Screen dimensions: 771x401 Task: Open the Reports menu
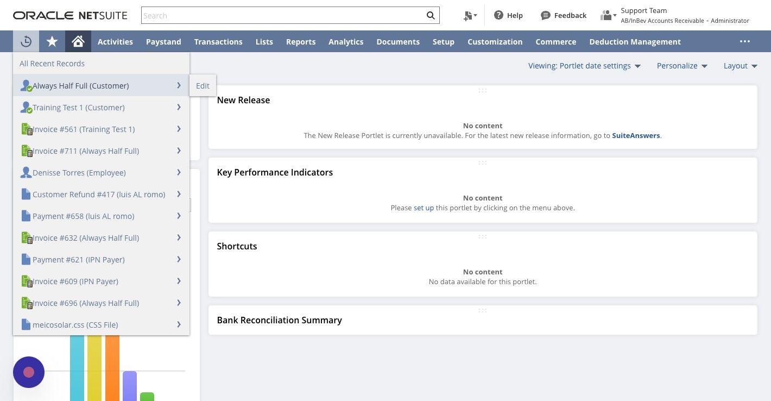[x=301, y=41]
